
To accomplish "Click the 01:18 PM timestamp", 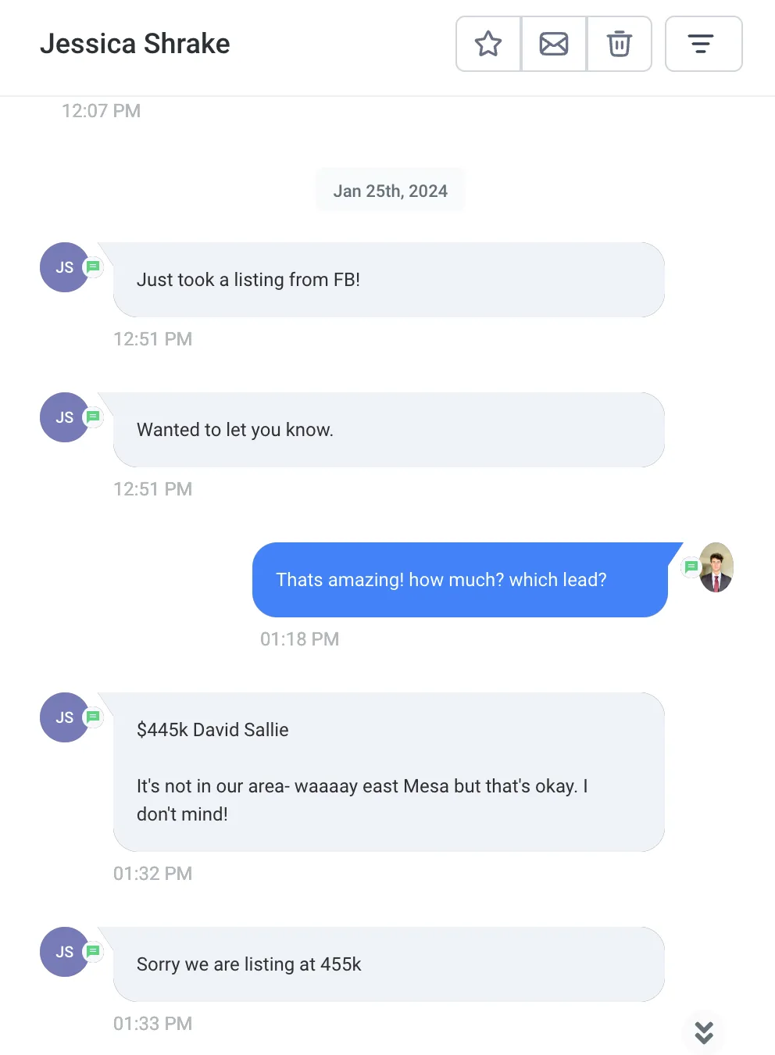I will click(x=299, y=639).
